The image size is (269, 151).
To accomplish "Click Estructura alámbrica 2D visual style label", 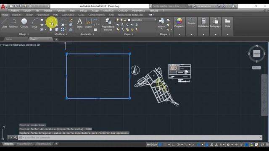I will tap(27, 45).
